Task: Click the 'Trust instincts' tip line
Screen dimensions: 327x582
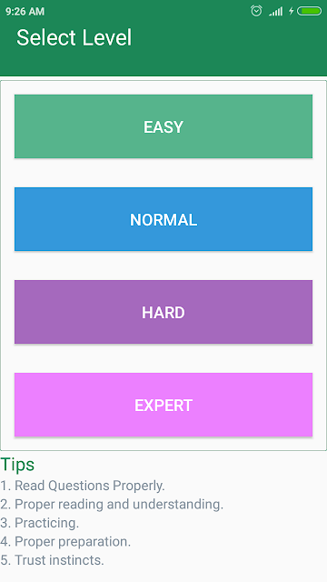Action: coord(52,560)
